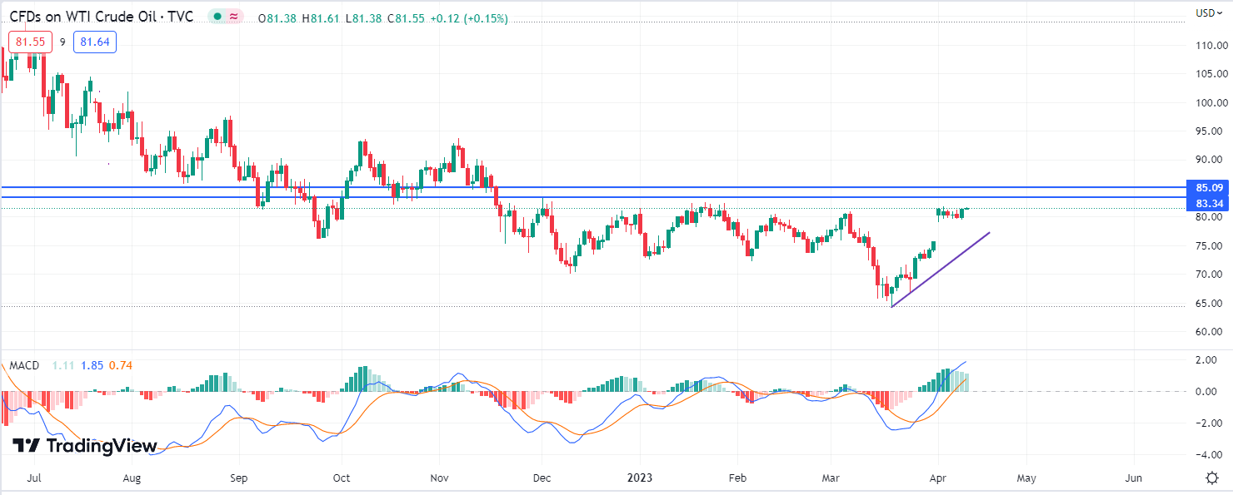1233x495 pixels.
Task: Click the MACD value 1.85
Action: pyautogui.click(x=92, y=365)
